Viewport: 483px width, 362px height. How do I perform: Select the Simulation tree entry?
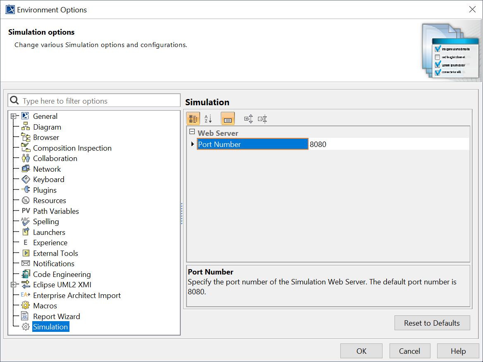50,327
